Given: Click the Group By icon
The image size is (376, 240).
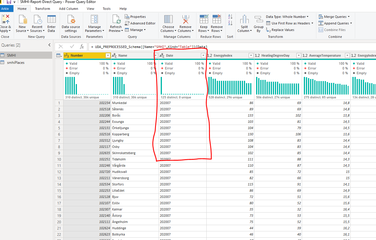Looking at the screenshot, I should (x=259, y=19).
